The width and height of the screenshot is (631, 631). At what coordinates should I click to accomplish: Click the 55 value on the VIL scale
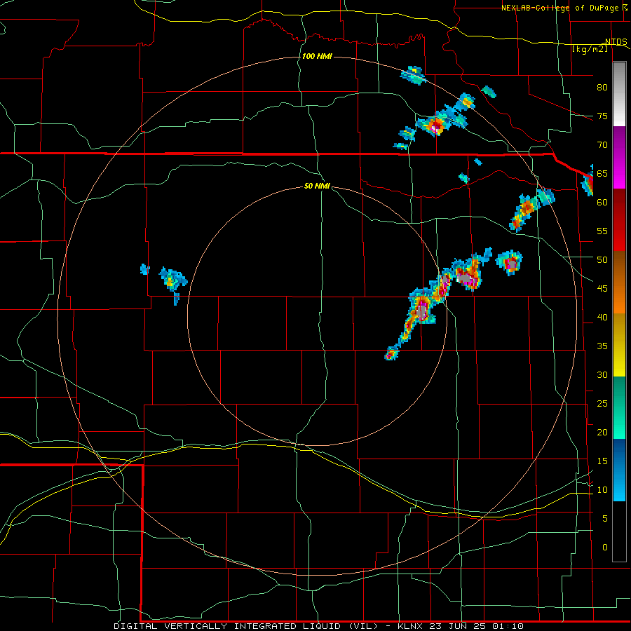[602, 231]
